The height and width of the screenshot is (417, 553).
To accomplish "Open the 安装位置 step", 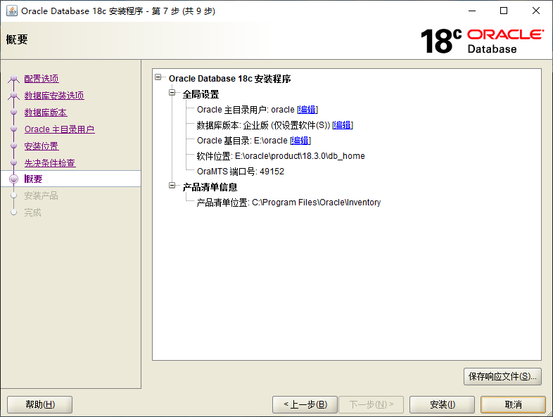I will 42,146.
